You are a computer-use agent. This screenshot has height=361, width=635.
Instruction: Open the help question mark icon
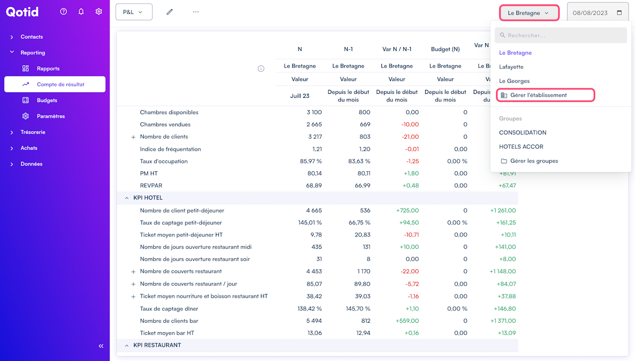[x=63, y=11]
